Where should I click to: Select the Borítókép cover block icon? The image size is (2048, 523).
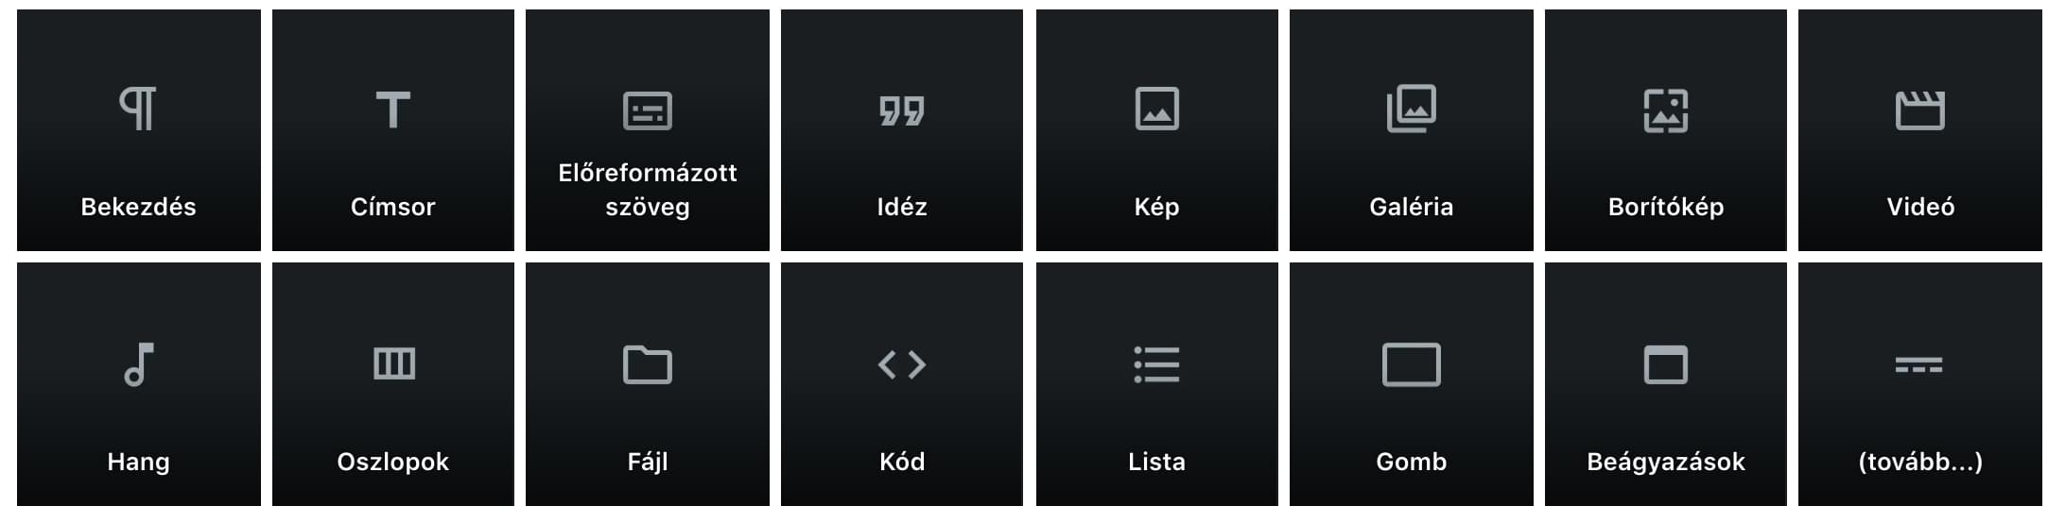[1666, 110]
